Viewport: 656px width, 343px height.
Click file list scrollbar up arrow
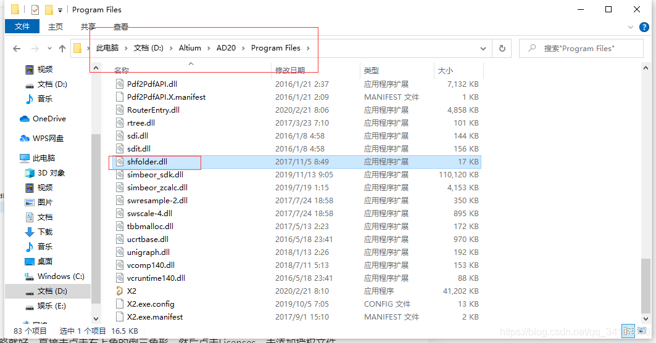tap(646, 68)
